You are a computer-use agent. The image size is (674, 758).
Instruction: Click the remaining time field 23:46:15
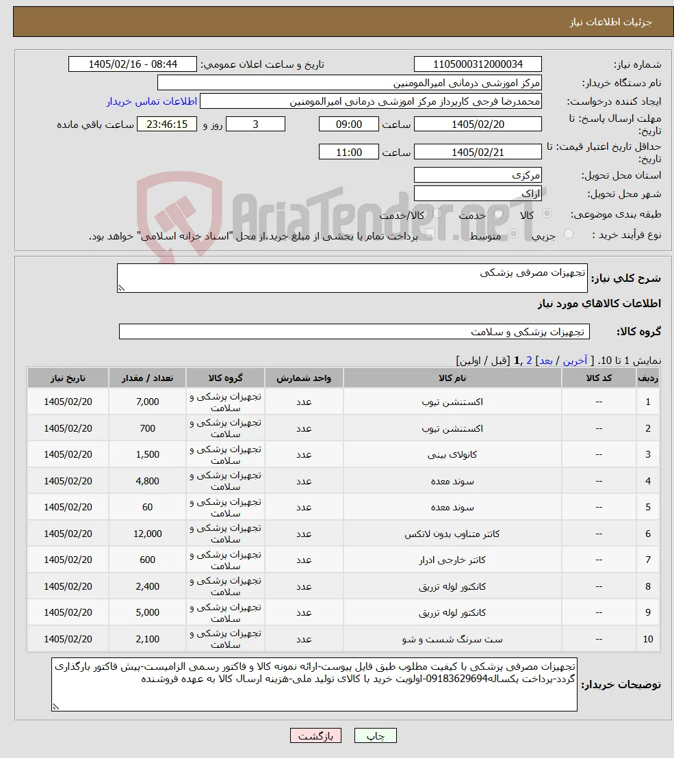[x=167, y=125]
